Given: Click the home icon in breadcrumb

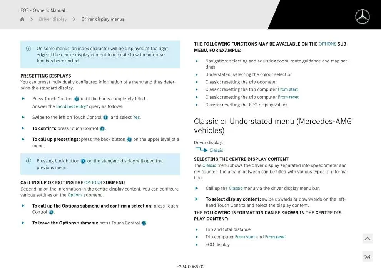Looking at the screenshot, I should point(22,19).
